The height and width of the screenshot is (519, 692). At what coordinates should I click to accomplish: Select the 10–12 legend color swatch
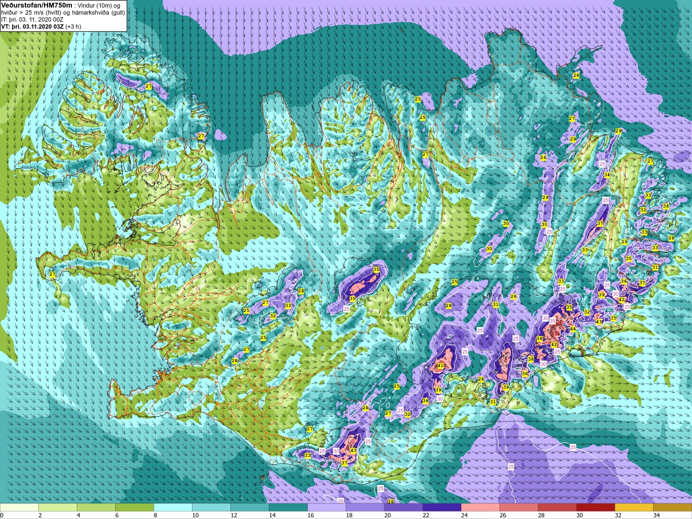tap(211, 508)
